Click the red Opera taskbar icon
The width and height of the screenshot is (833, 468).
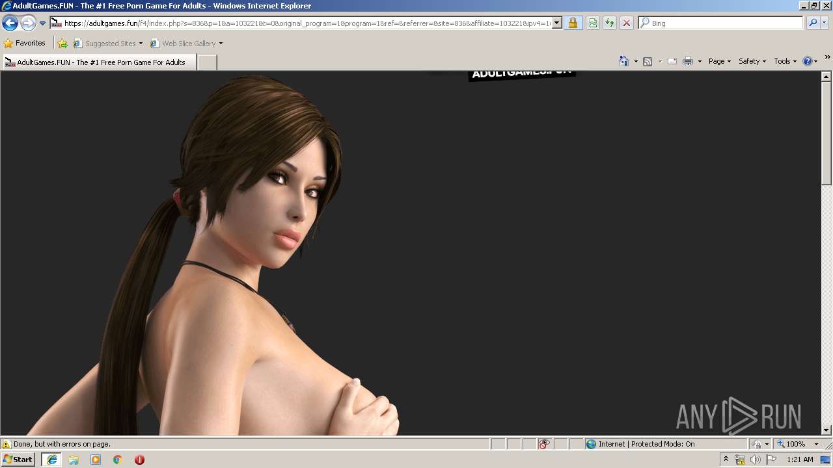point(139,460)
